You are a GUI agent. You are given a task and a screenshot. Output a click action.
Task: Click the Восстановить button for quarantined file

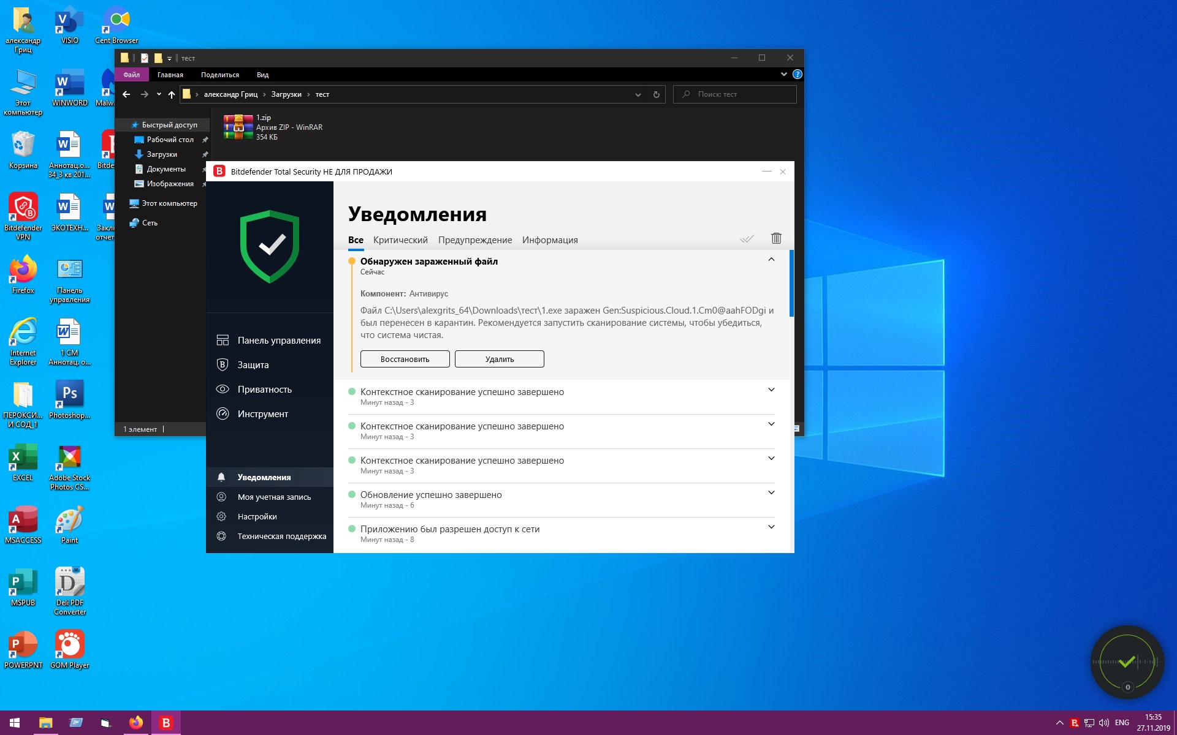pyautogui.click(x=405, y=359)
